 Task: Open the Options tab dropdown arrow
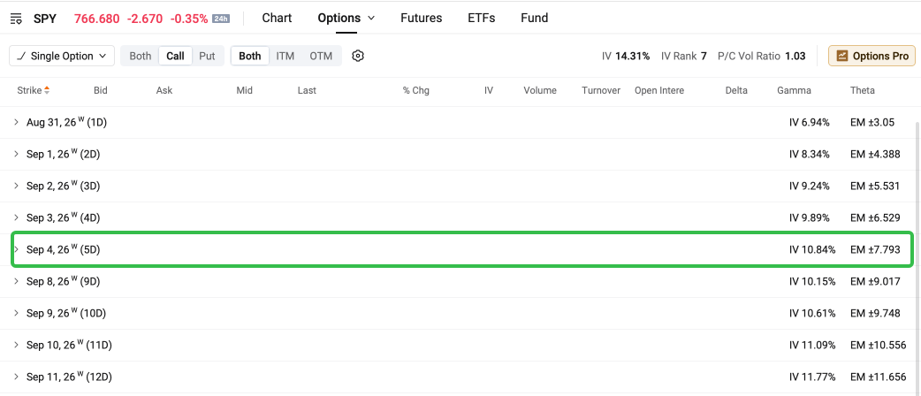point(371,19)
